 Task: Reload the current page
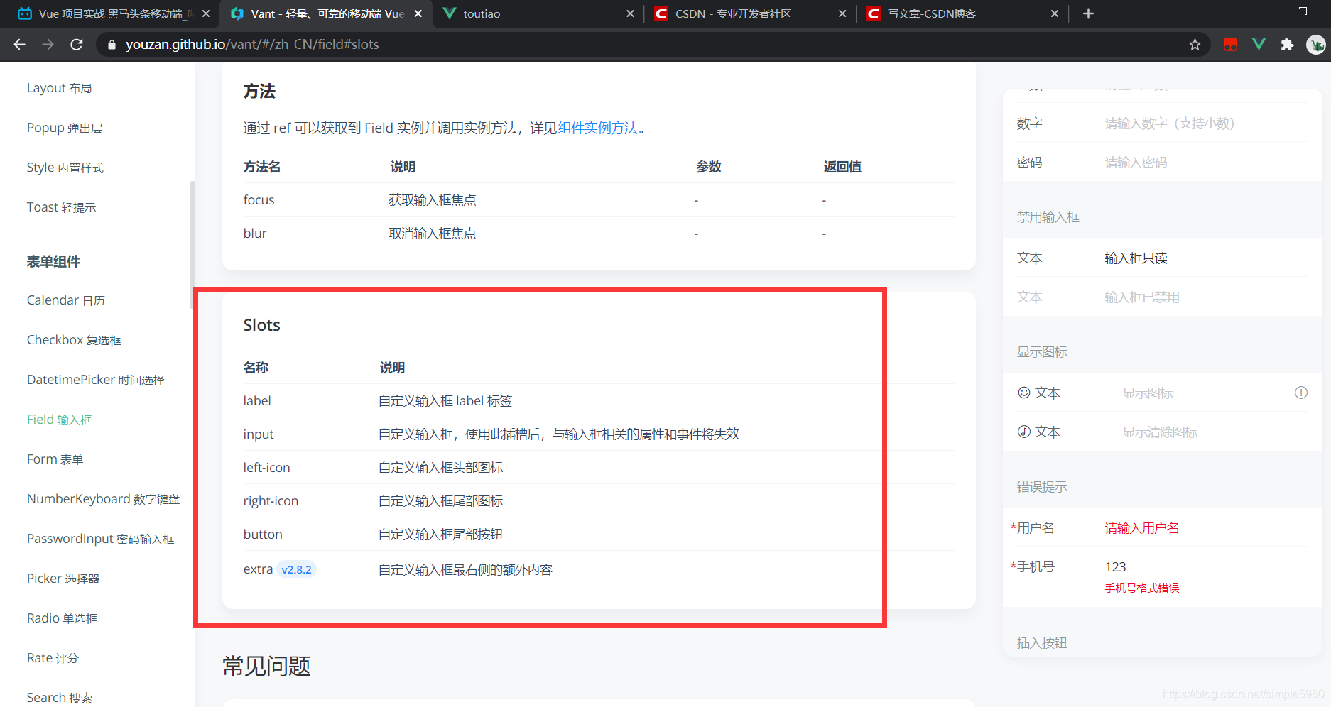76,44
